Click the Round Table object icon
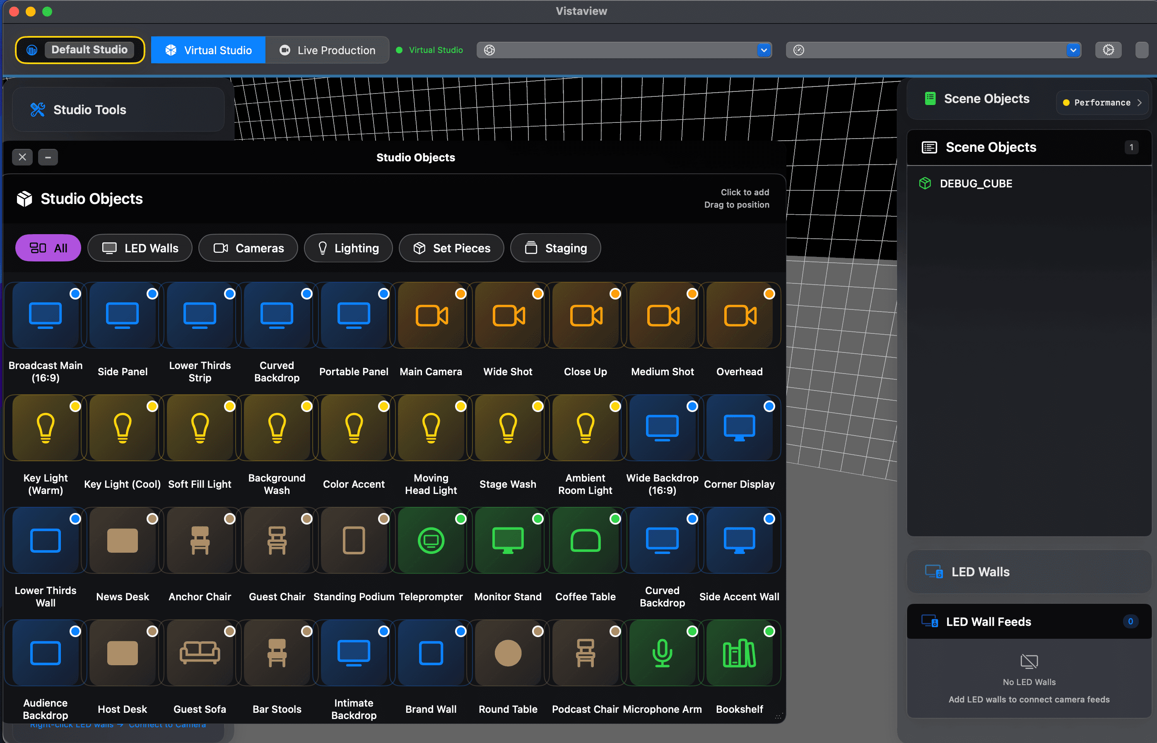 tap(508, 653)
